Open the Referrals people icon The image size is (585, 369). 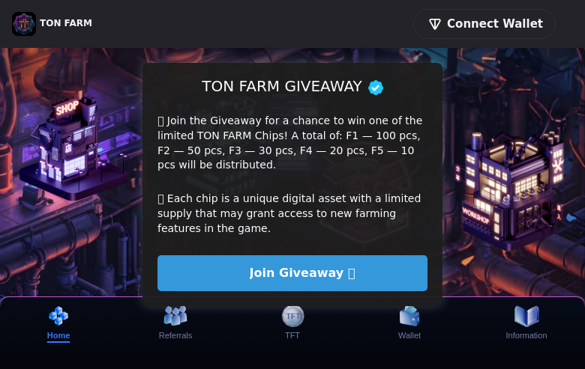(175, 316)
